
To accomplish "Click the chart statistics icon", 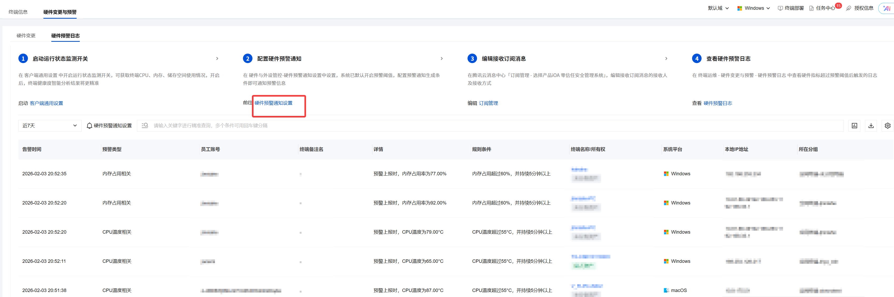I will (854, 126).
